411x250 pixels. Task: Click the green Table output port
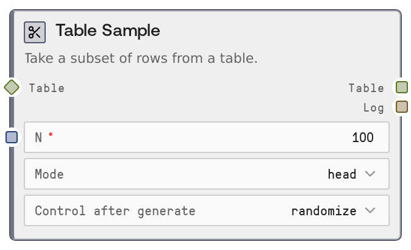coord(401,87)
